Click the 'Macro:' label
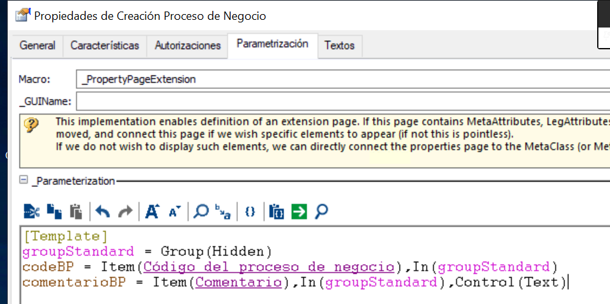 (x=35, y=79)
